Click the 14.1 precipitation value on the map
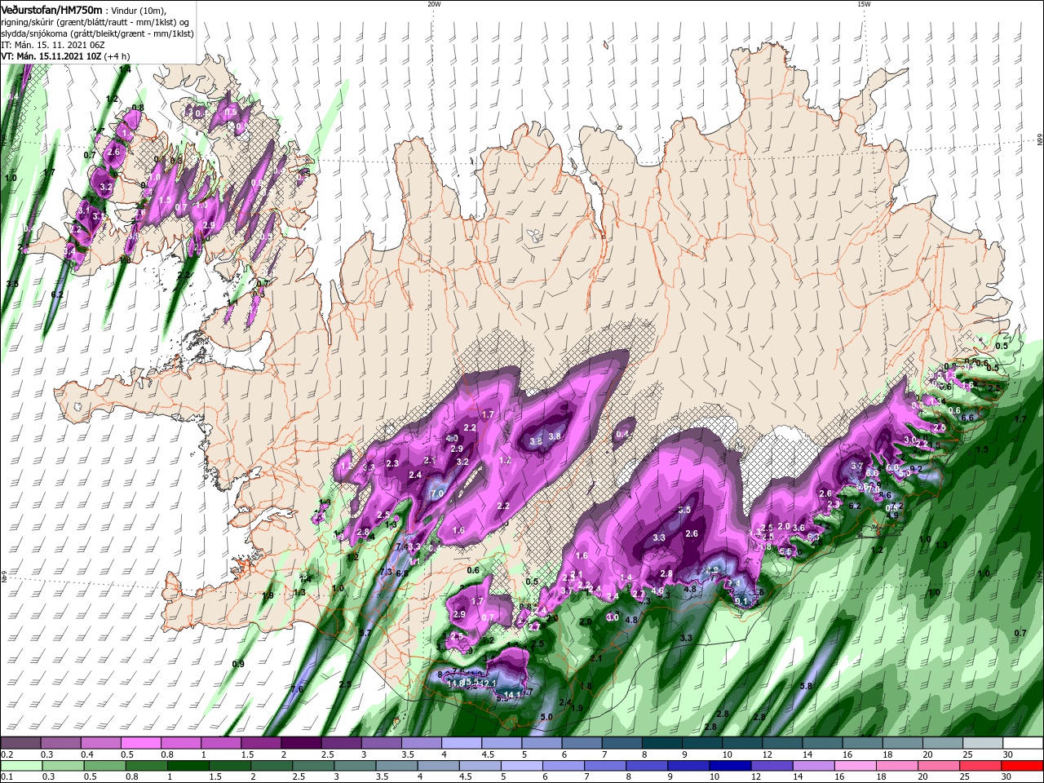Image resolution: width=1044 pixels, height=783 pixels. tap(513, 694)
